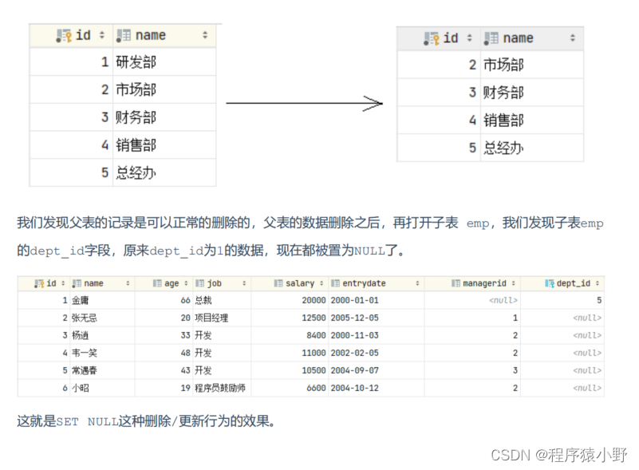
Task: Open the CSDN @程序猿小野 author watermark
Action: click(x=558, y=454)
